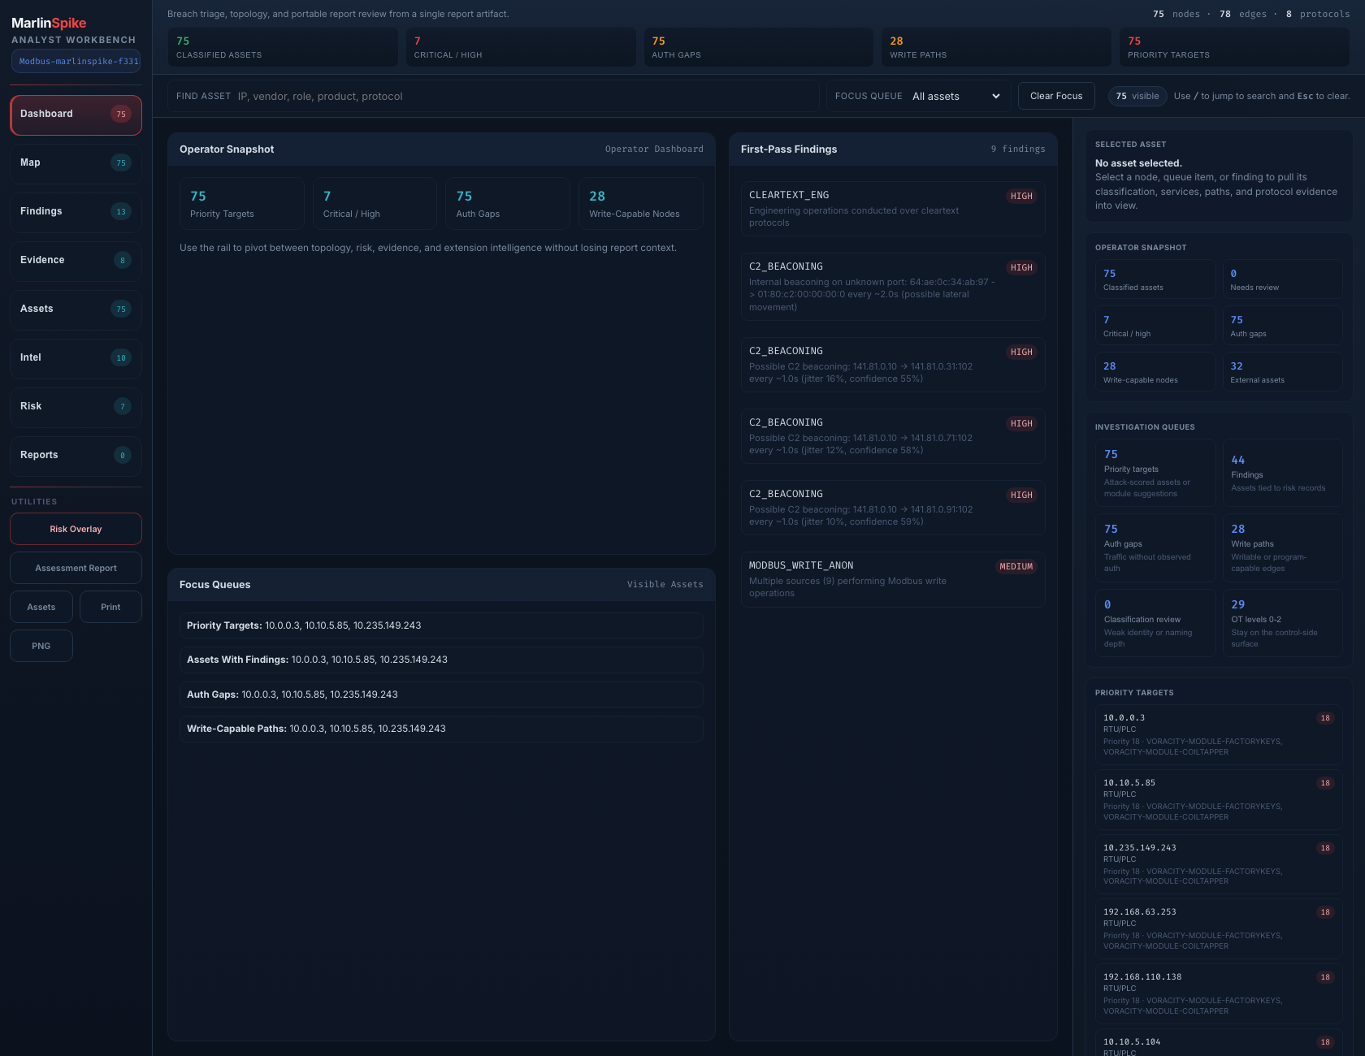Open the Evidence panel
This screenshot has height=1056, width=1365.
(x=76, y=260)
